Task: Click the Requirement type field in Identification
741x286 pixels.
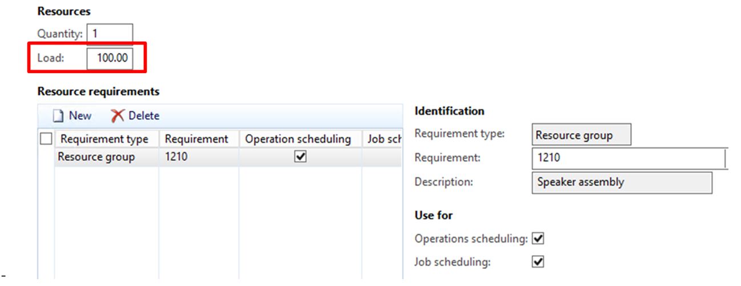Action: (581, 135)
